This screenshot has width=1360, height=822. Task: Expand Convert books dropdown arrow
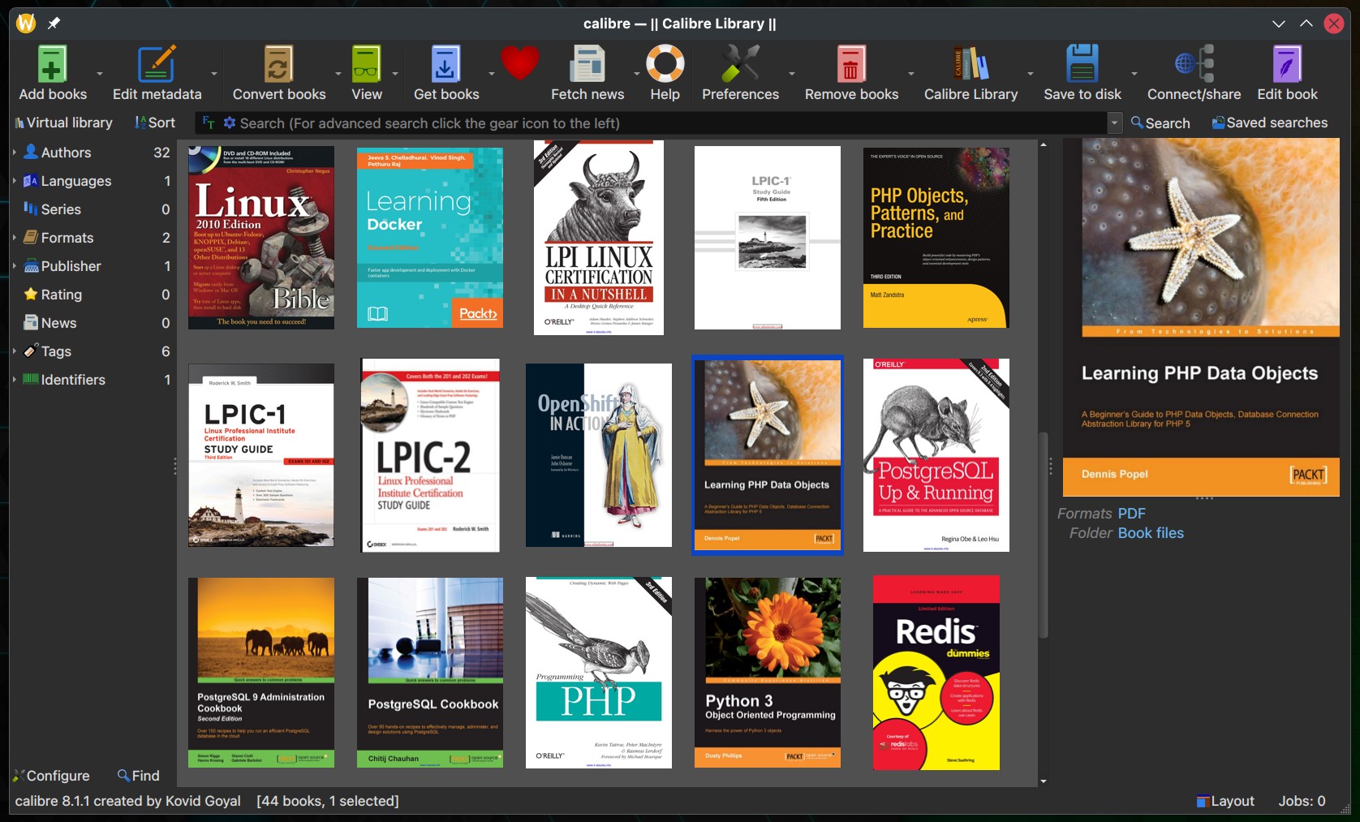338,74
